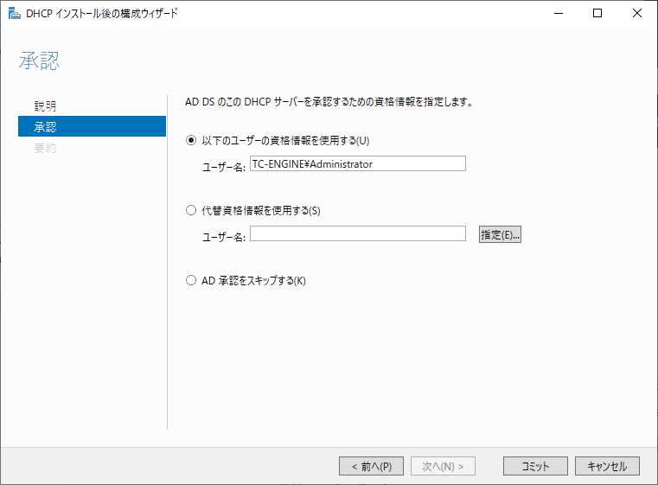Click the DHCP wizard title bar icon
Screen dimensions: 658x485
(x=15, y=14)
